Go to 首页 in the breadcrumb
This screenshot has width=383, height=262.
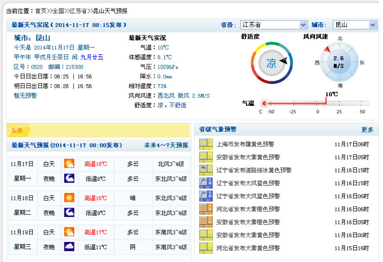point(41,10)
